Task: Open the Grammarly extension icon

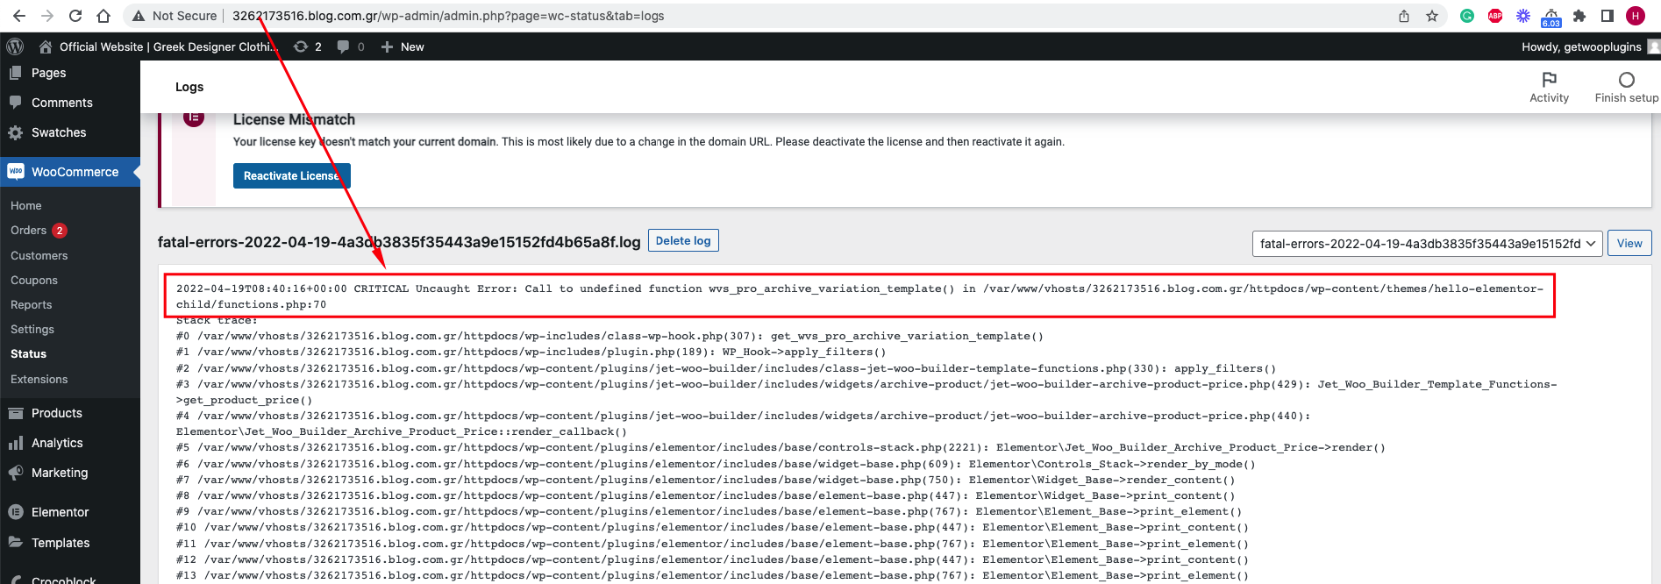Action: click(x=1467, y=16)
